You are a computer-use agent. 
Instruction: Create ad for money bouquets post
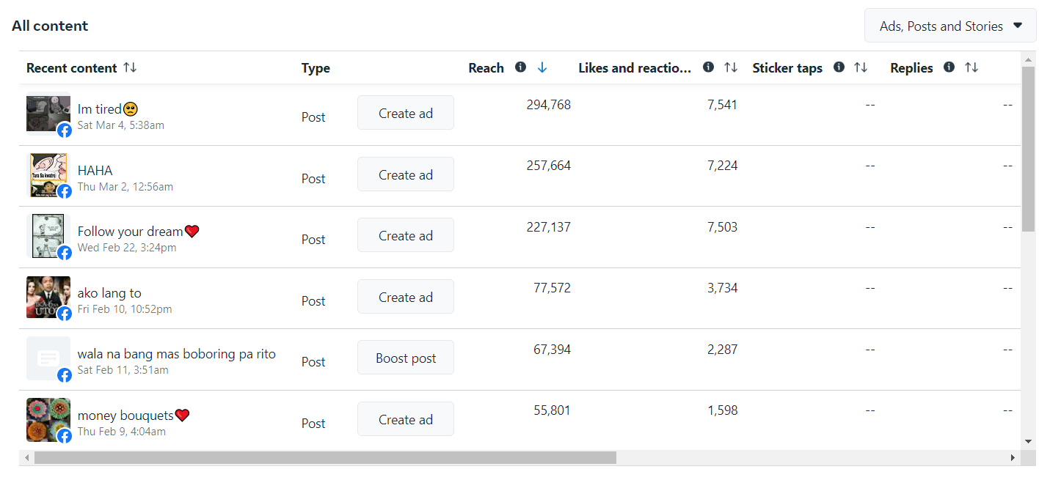click(406, 419)
